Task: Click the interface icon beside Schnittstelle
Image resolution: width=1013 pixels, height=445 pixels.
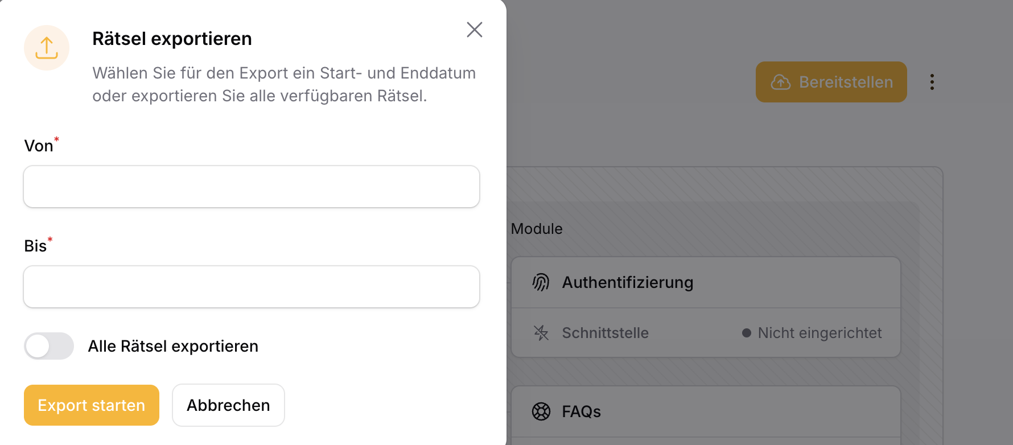Action: pos(540,333)
